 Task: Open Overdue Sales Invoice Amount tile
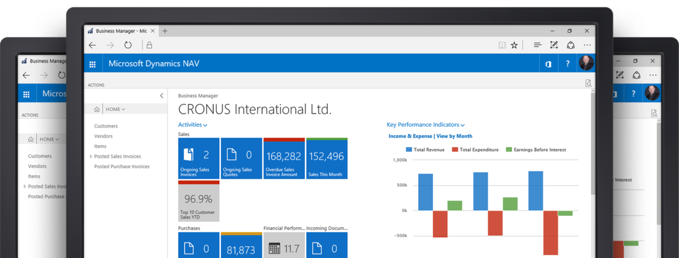pyautogui.click(x=284, y=158)
